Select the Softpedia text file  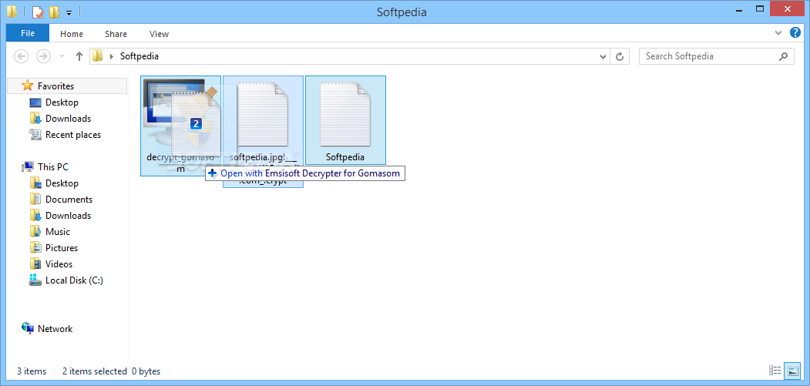(345, 120)
